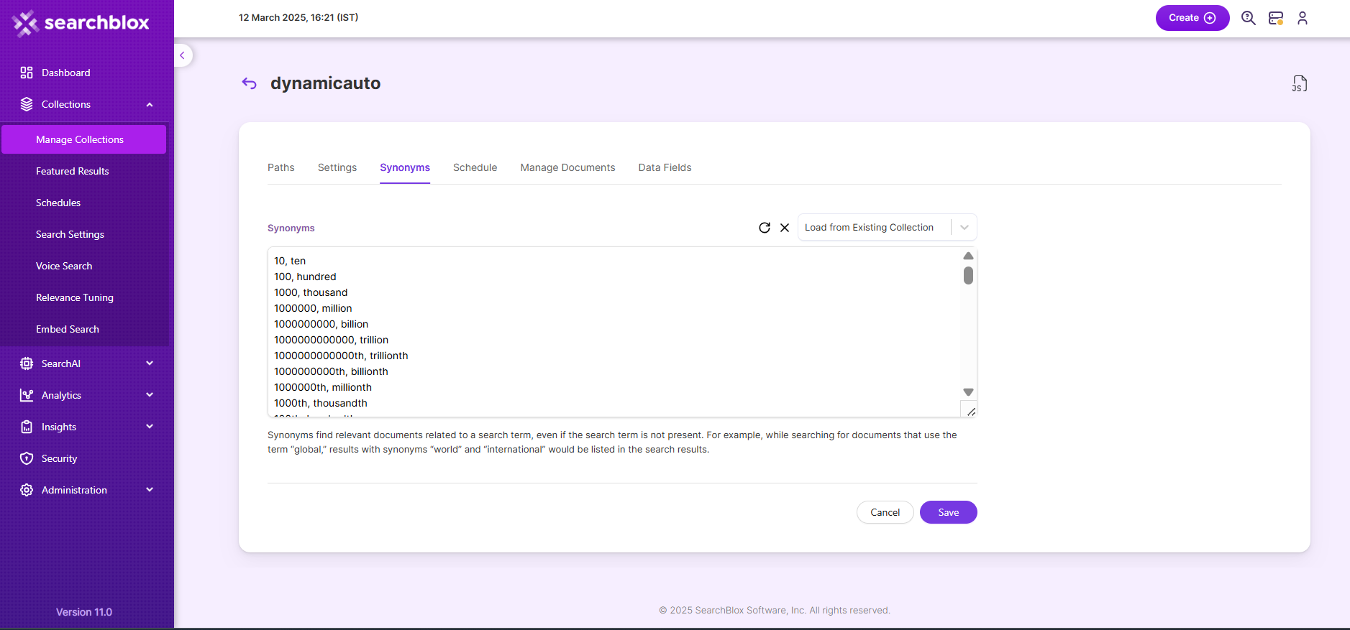Expand the Analytics menu chevron

(x=150, y=395)
